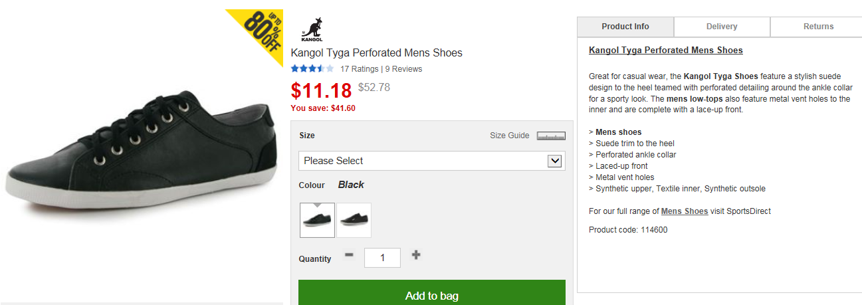Switch to the Delivery tab
The width and height of the screenshot is (862, 305).
click(722, 27)
